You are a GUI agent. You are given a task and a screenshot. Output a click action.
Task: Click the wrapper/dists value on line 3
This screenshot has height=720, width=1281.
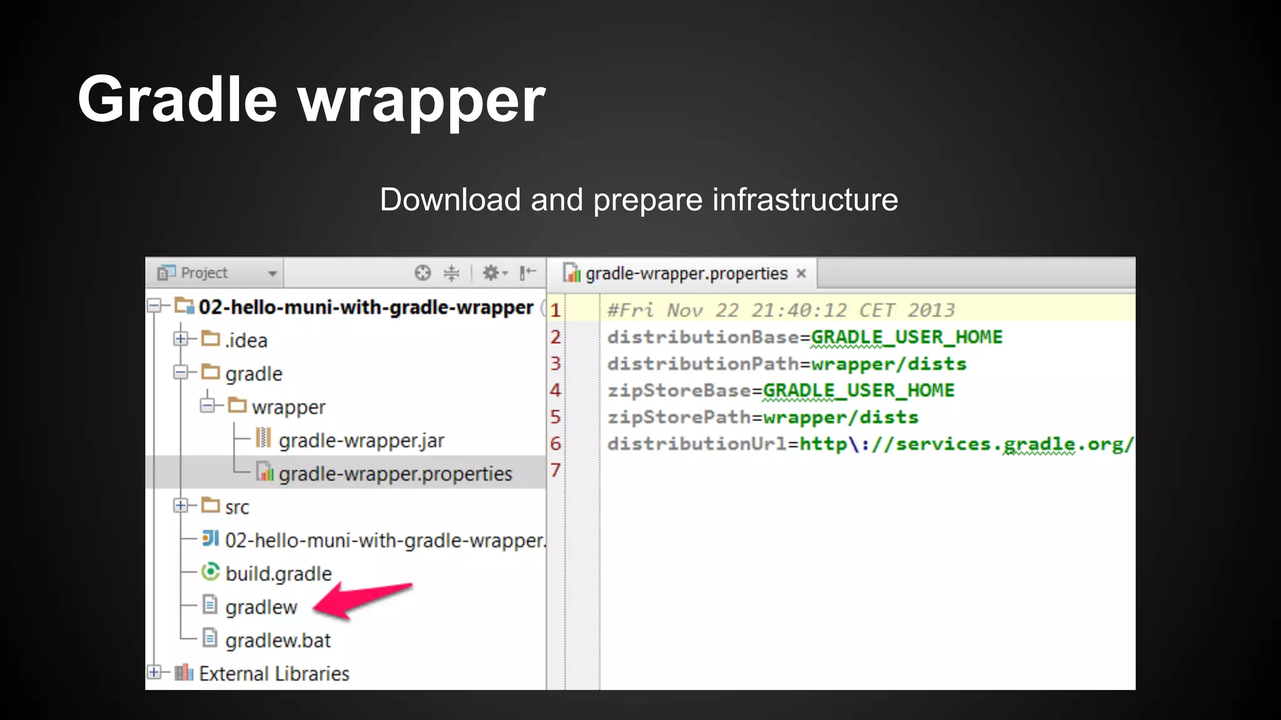[x=889, y=364]
